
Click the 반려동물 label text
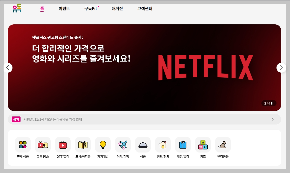[x=223, y=156]
